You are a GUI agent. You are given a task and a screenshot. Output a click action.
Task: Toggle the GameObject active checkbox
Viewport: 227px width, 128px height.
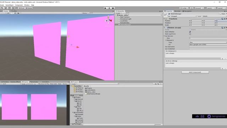pos(169,14)
